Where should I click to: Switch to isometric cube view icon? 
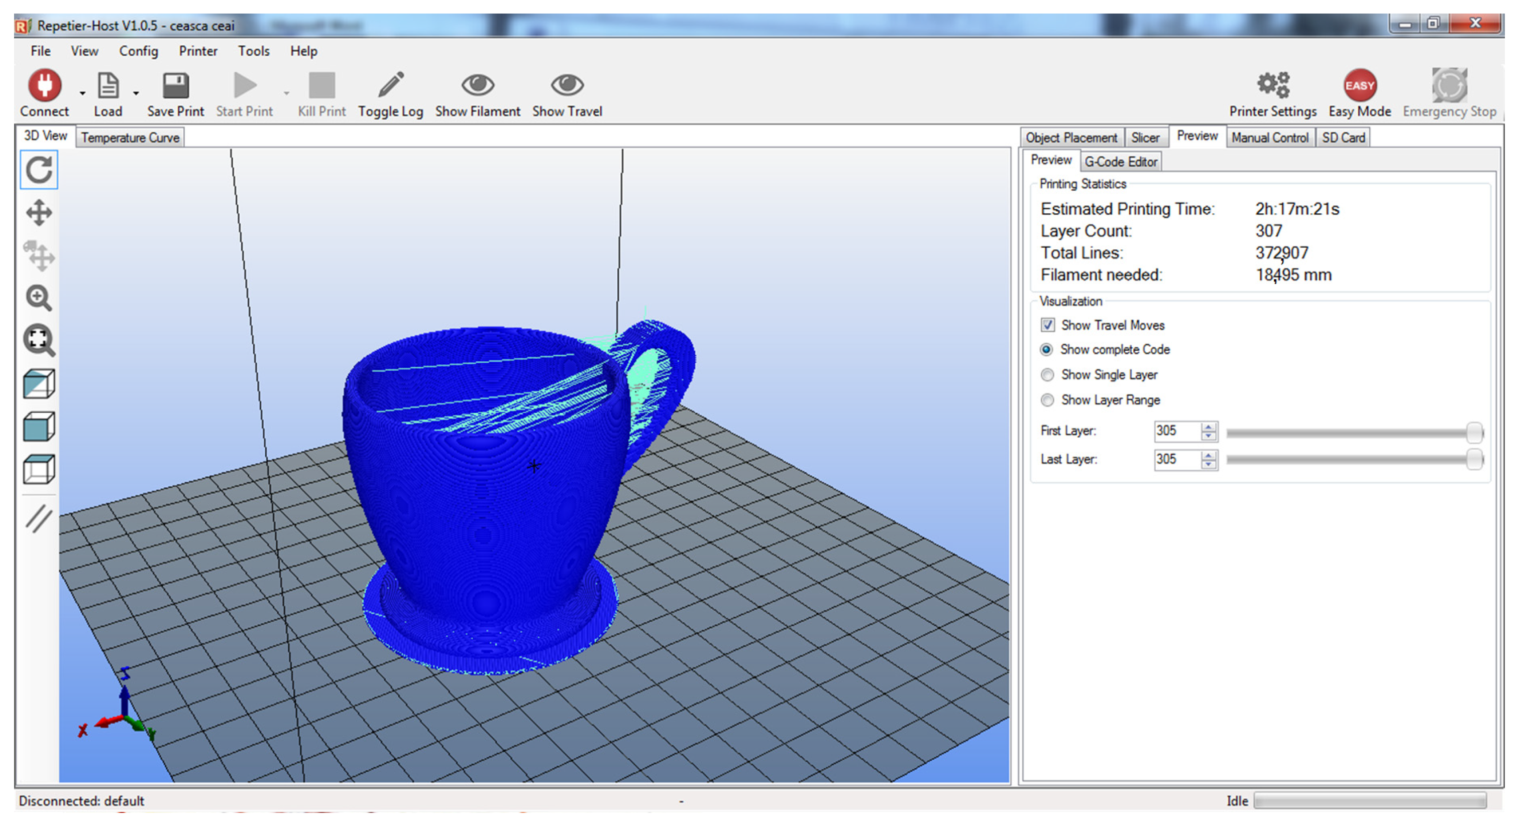[39, 384]
